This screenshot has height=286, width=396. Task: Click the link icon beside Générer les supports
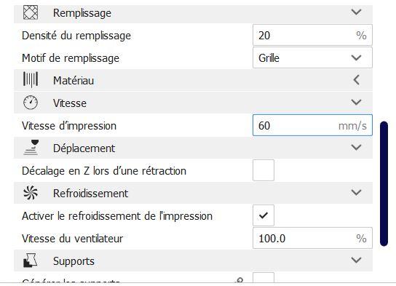coord(239,280)
